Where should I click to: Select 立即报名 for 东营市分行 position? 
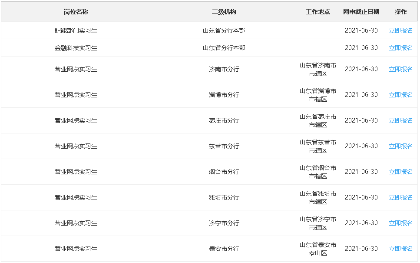coord(400,146)
